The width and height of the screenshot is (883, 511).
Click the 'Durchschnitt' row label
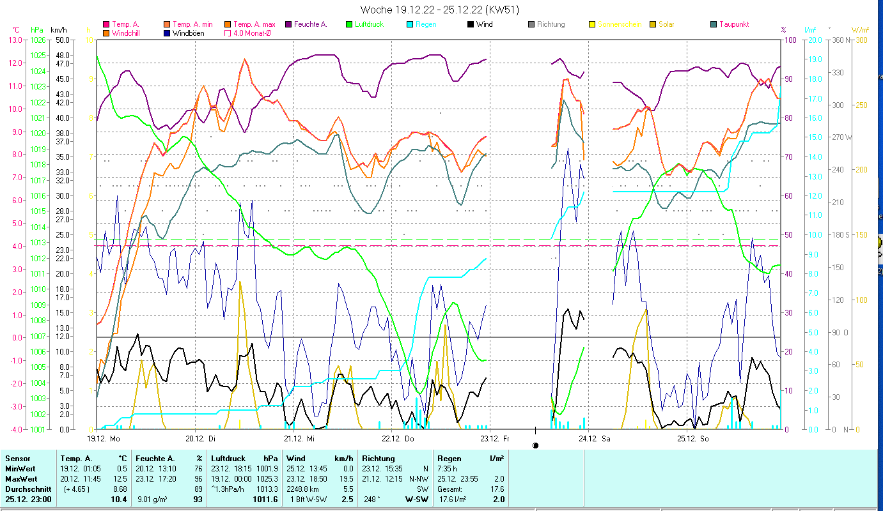click(27, 489)
